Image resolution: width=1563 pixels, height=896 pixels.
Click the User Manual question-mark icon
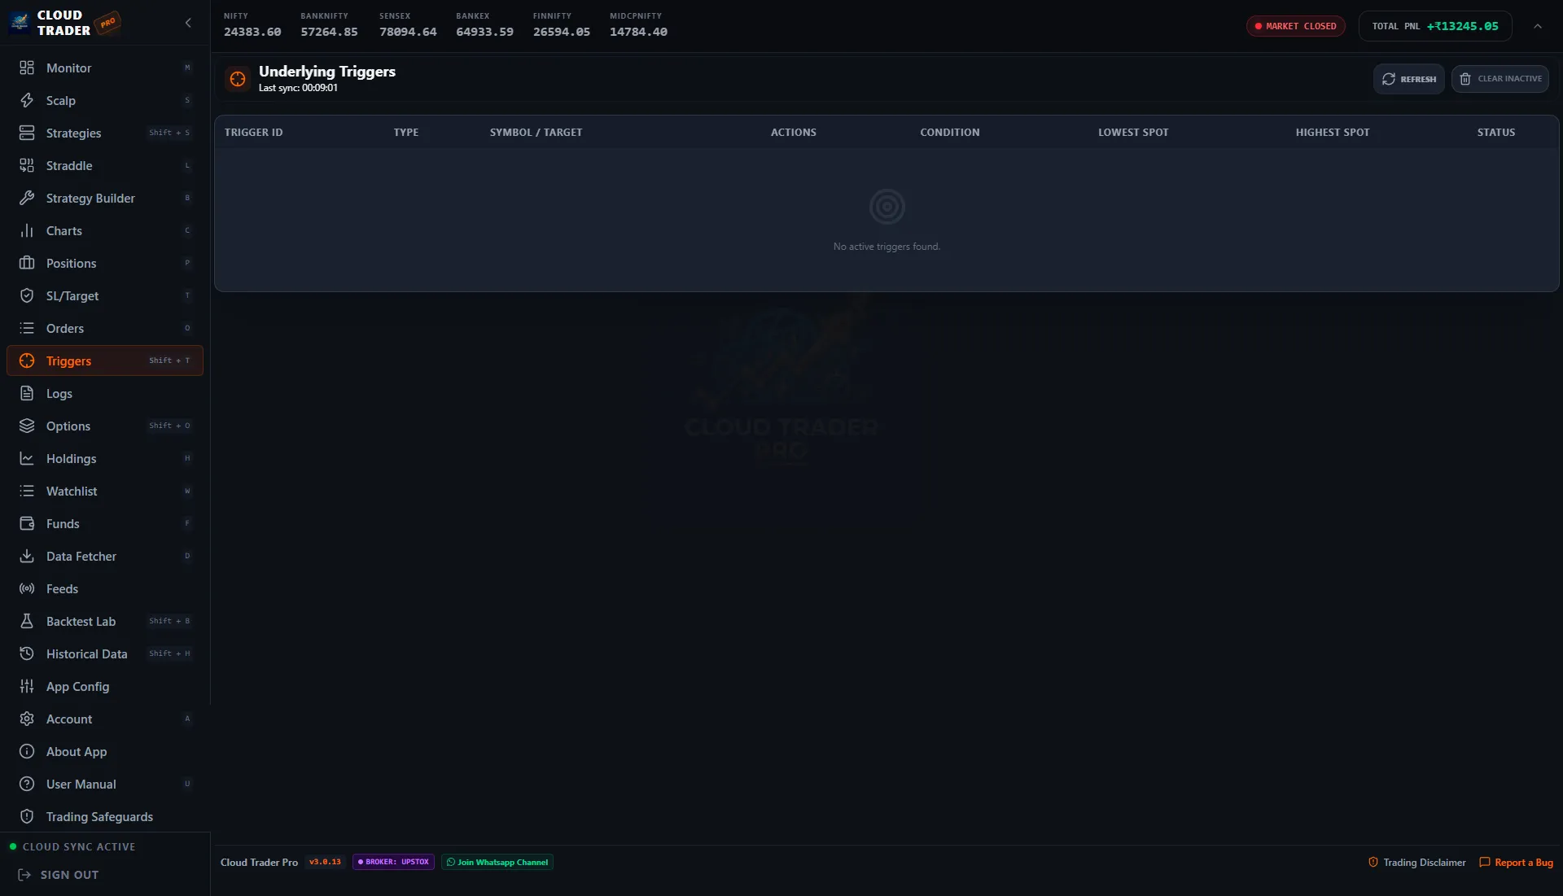tap(27, 784)
